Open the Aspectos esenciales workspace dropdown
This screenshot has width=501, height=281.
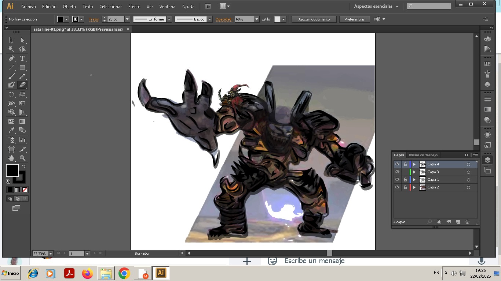tap(376, 7)
